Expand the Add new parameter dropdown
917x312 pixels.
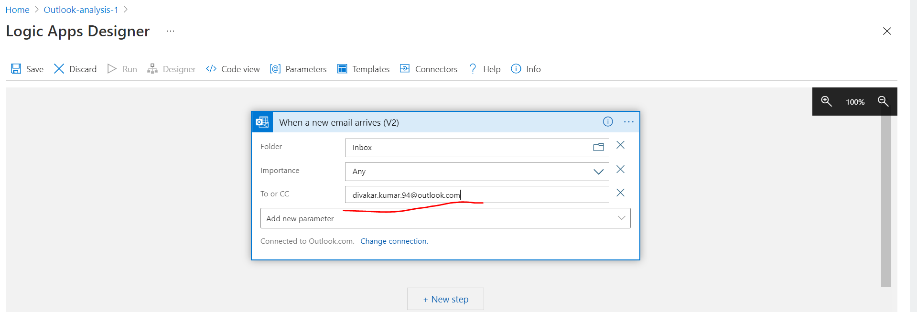point(621,218)
